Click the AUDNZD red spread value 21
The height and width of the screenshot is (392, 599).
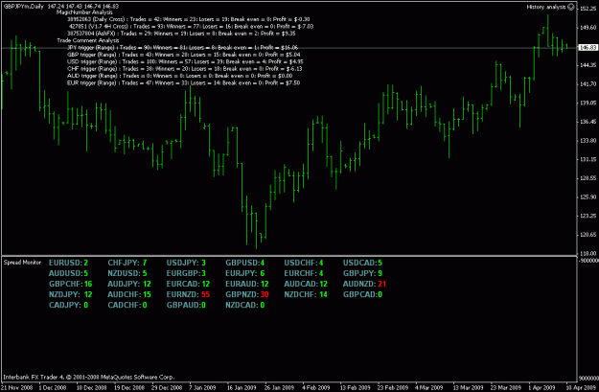coord(382,285)
